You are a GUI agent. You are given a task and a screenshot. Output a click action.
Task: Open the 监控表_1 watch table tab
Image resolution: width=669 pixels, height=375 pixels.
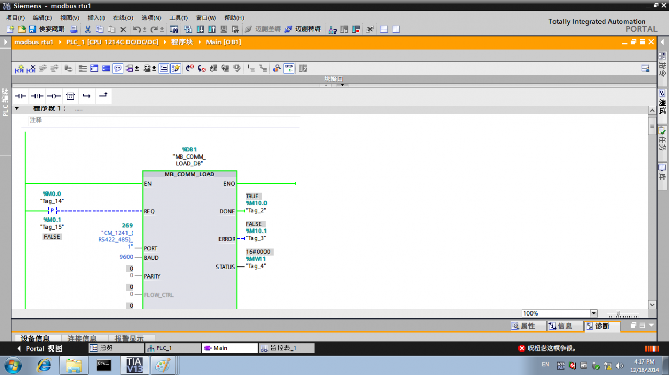point(287,348)
